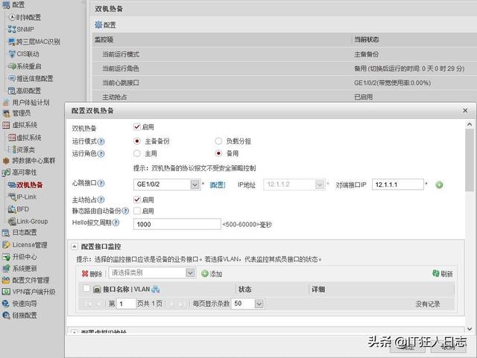Click the 升级中心 icon
Screen dimensions: 477x358
[x=6, y=257]
